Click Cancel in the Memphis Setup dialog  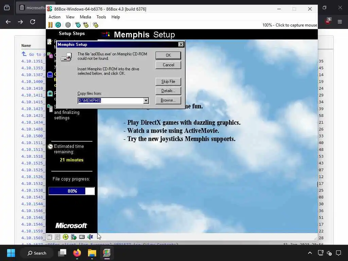168,65
